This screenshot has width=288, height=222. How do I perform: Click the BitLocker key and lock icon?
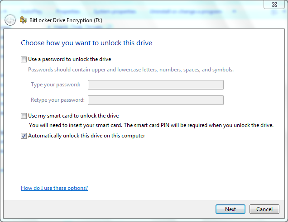click(x=24, y=20)
